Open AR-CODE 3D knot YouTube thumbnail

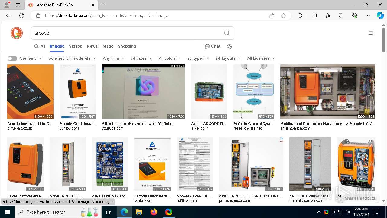[x=143, y=92]
